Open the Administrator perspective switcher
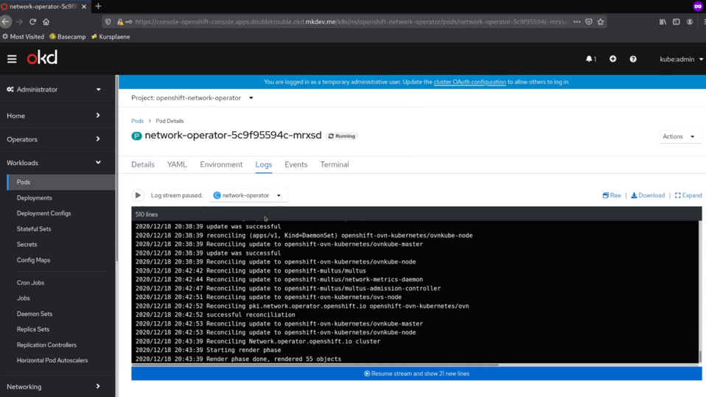 pos(54,90)
